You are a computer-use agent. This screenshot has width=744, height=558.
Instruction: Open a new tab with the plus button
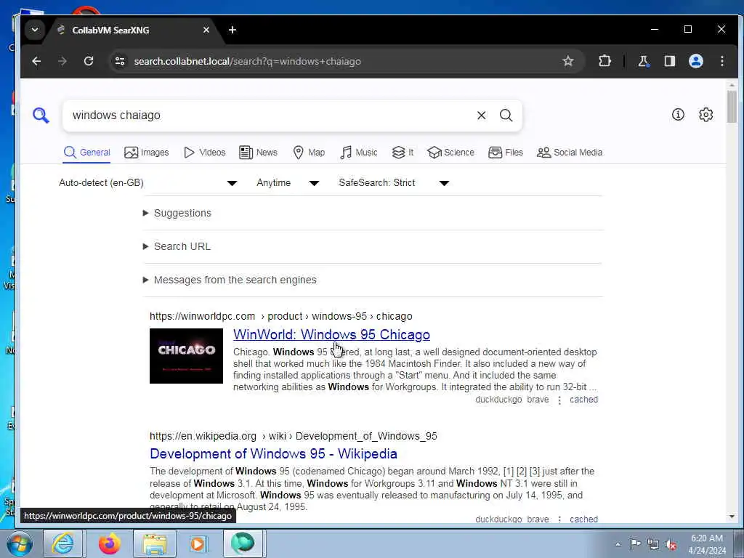pyautogui.click(x=232, y=30)
